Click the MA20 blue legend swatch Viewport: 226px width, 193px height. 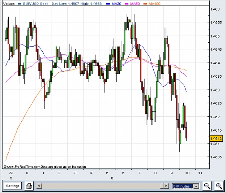click(108, 4)
